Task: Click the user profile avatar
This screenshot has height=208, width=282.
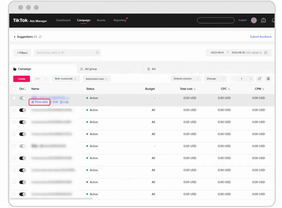Action: click(x=254, y=20)
